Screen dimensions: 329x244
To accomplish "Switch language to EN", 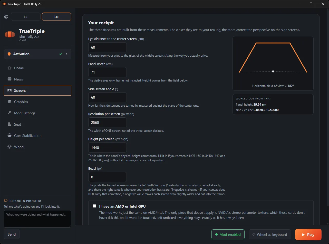I will [x=56, y=17].
